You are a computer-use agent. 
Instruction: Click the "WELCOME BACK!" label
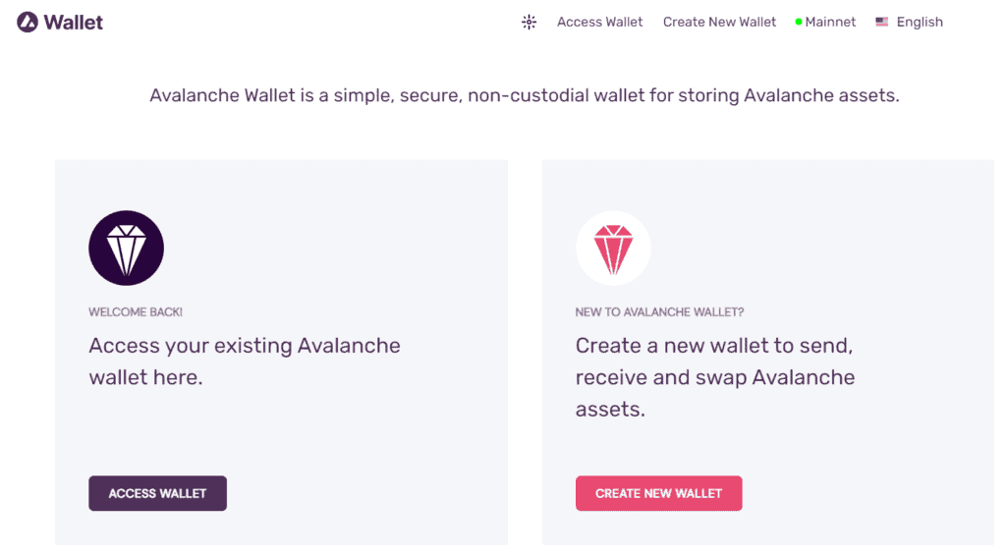(136, 312)
